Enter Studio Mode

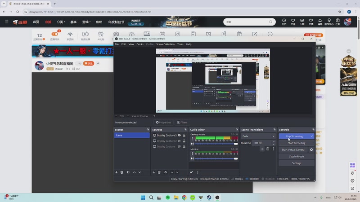click(x=297, y=156)
